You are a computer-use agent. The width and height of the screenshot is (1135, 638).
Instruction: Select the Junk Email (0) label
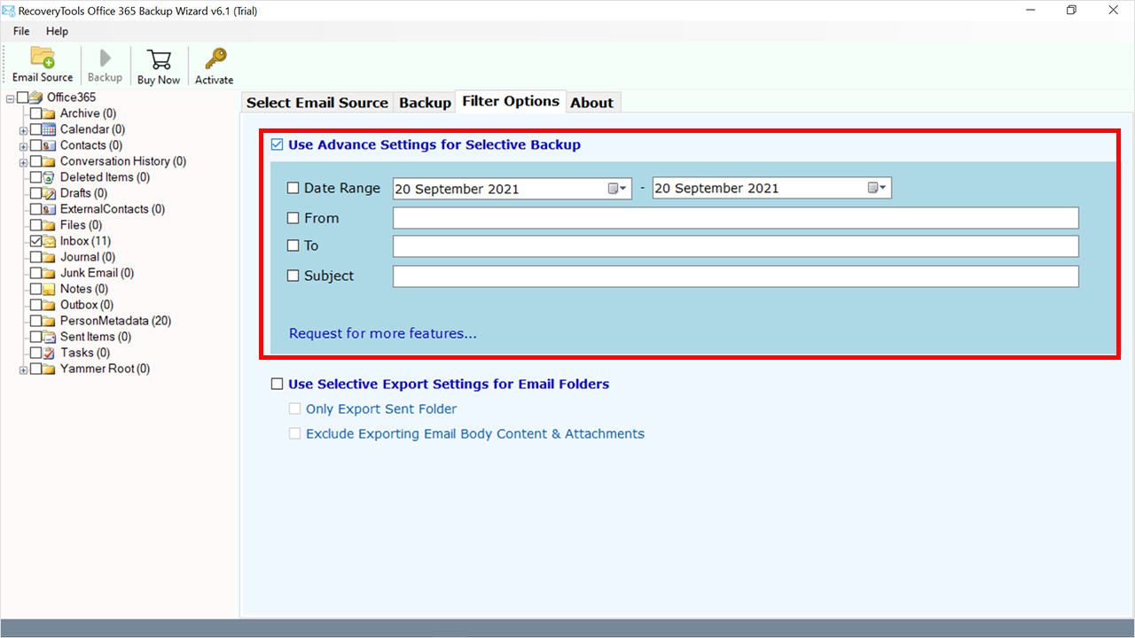[98, 273]
